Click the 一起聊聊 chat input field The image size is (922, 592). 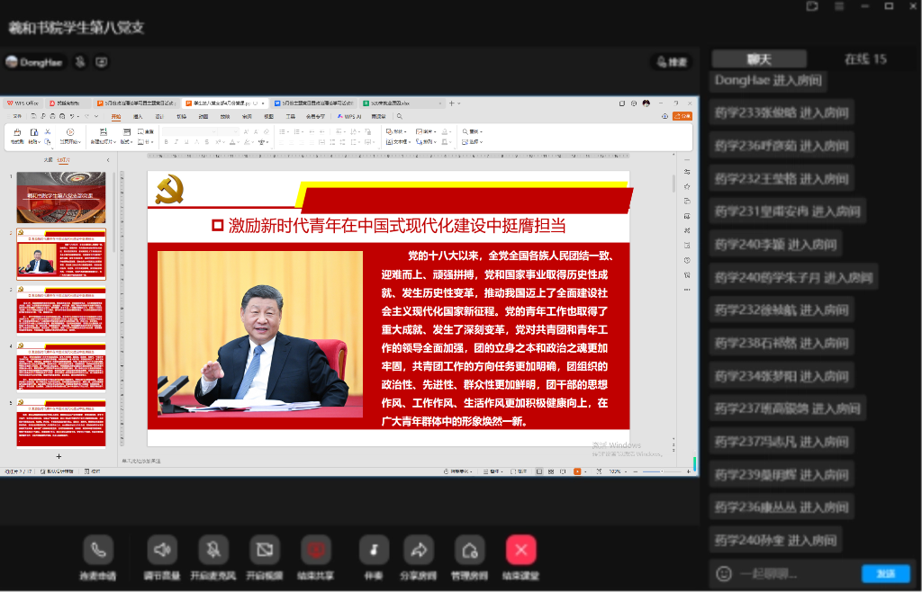pyautogui.click(x=792, y=573)
